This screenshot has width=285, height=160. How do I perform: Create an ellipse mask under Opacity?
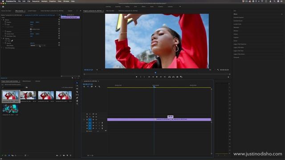point(6,41)
